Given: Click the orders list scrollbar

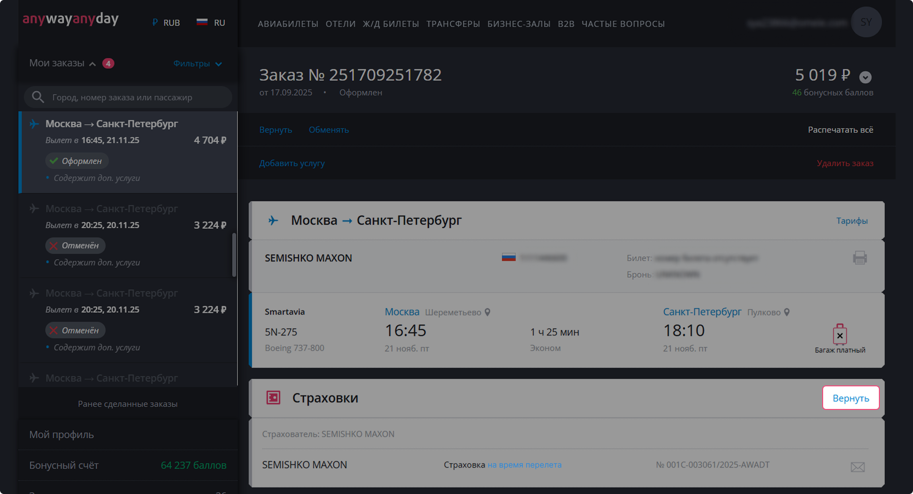Looking at the screenshot, I should [x=234, y=255].
